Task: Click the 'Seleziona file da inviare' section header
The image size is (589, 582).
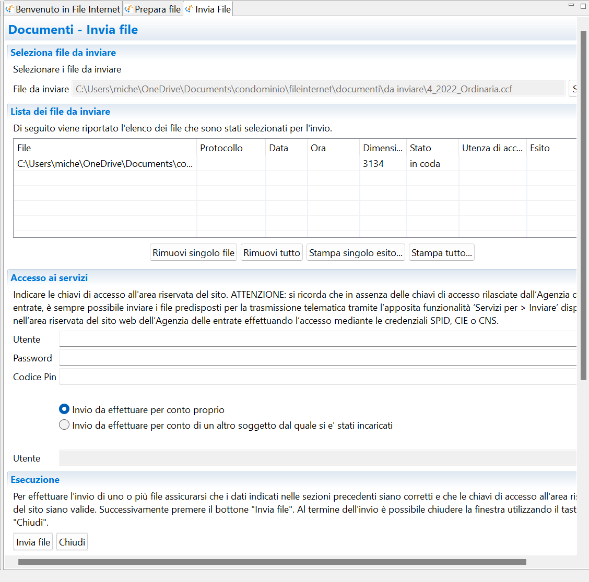Action: tap(63, 53)
